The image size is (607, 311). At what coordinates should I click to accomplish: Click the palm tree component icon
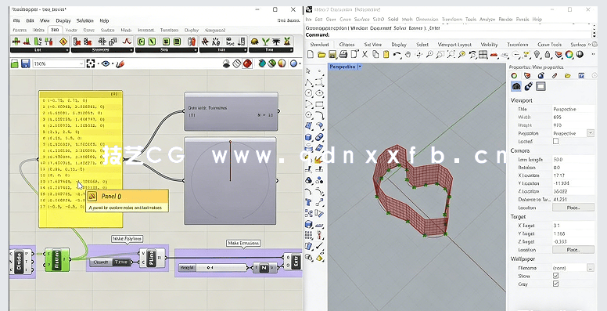point(276,41)
